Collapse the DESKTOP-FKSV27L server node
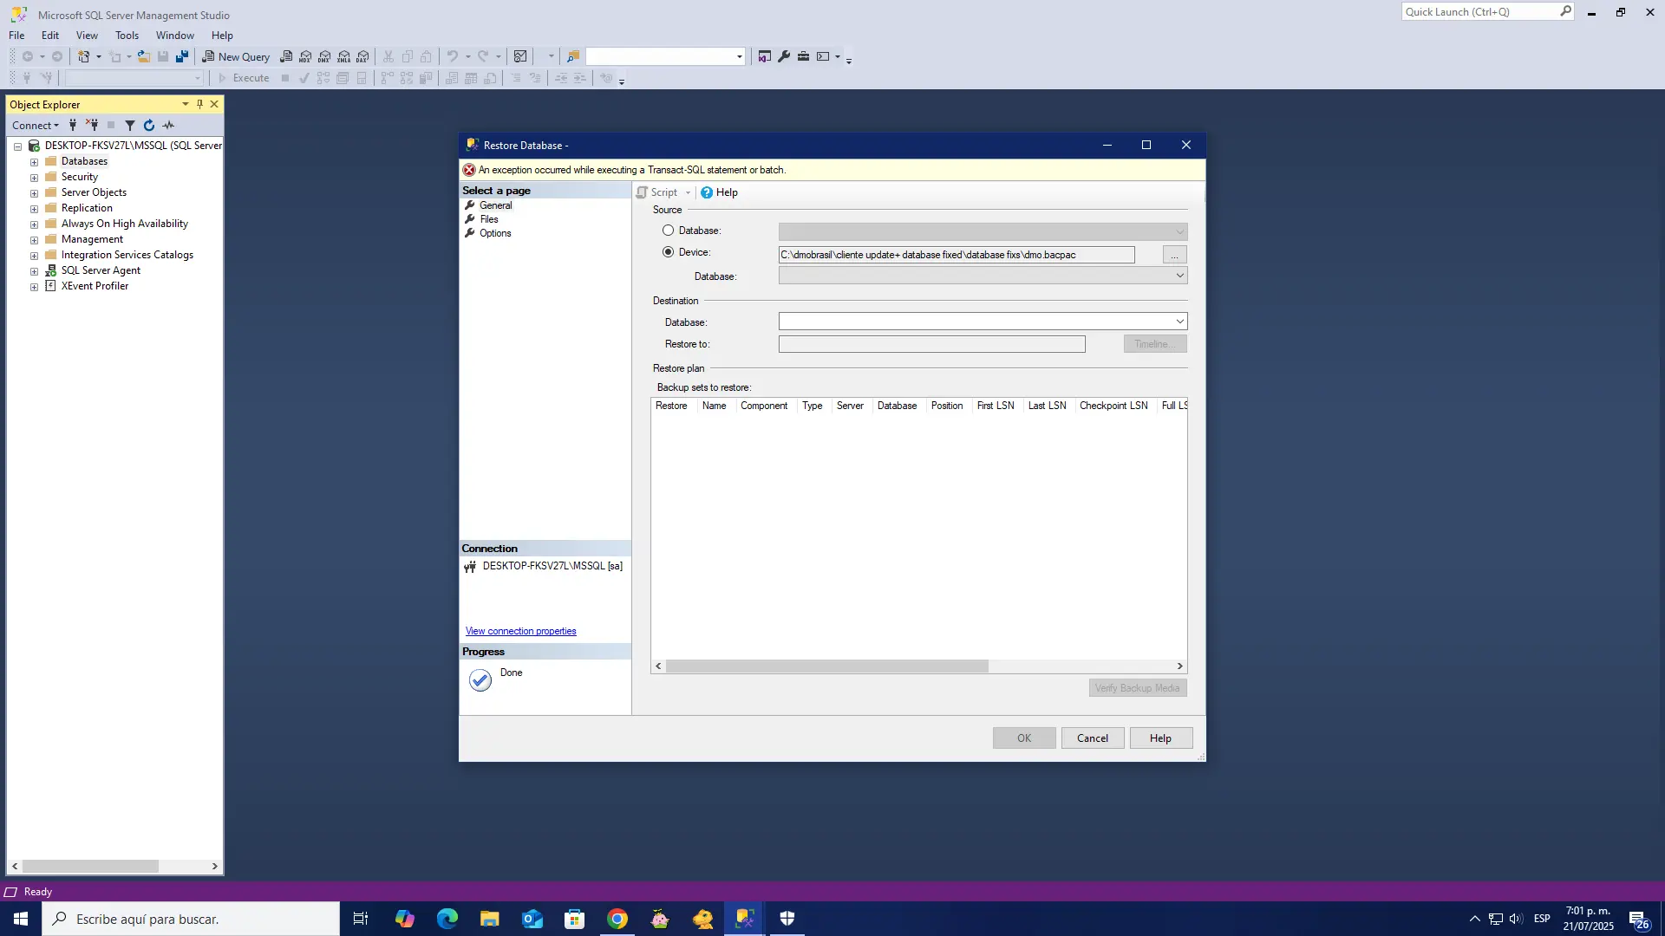Viewport: 1665px width, 936px height. 17,146
